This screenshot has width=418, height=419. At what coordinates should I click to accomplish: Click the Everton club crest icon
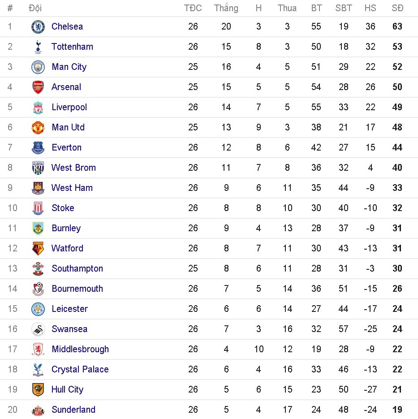(x=38, y=147)
